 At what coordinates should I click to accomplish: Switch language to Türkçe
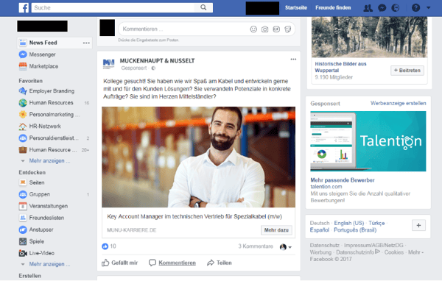click(376, 224)
